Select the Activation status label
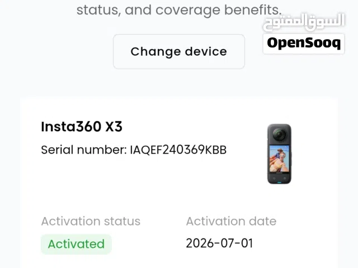The height and width of the screenshot is (268, 358). pyautogui.click(x=91, y=221)
